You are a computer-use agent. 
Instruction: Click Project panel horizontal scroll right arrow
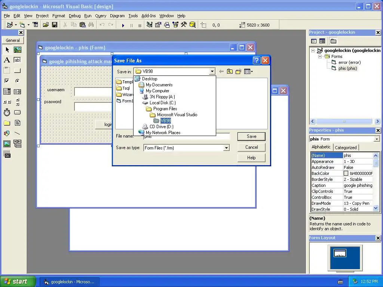pos(377,121)
